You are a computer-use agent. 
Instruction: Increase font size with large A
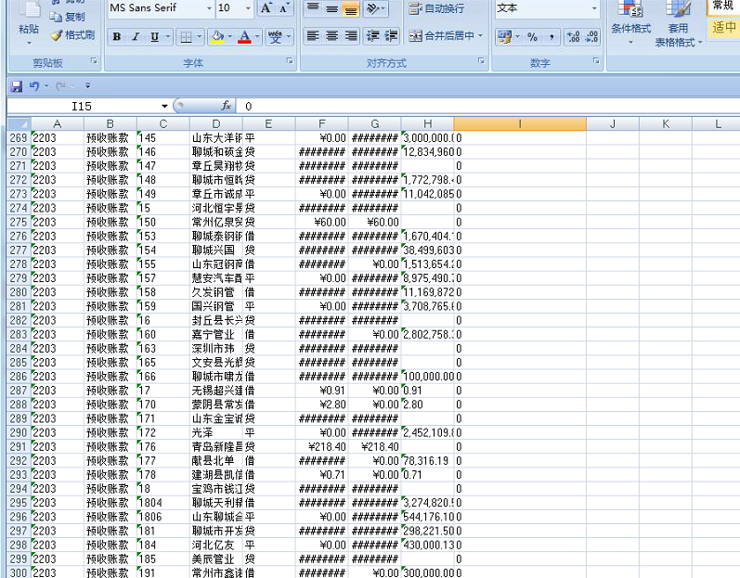pyautogui.click(x=266, y=8)
